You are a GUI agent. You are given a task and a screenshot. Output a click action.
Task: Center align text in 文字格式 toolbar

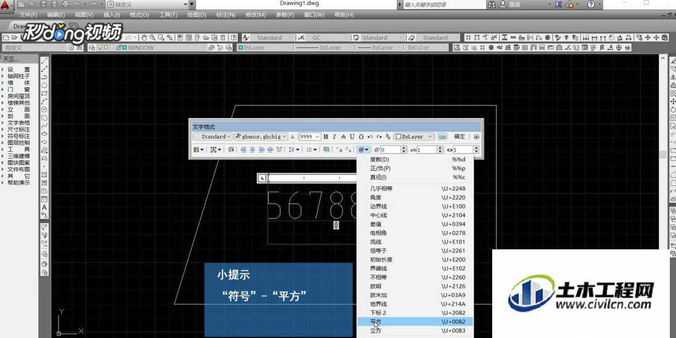pyautogui.click(x=253, y=150)
